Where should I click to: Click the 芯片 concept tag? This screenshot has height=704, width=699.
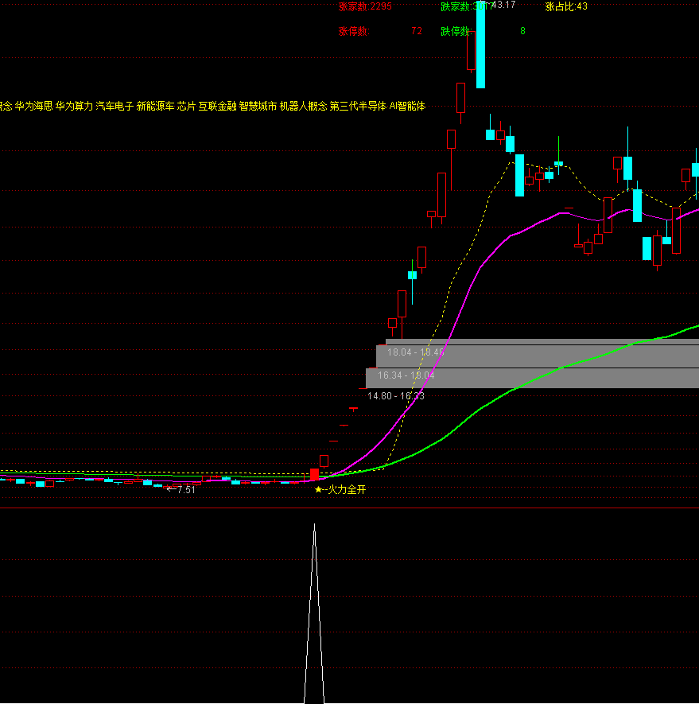(x=186, y=106)
